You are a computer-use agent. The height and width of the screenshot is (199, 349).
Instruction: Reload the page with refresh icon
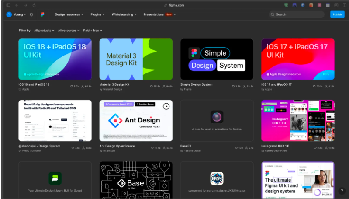click(34, 5)
